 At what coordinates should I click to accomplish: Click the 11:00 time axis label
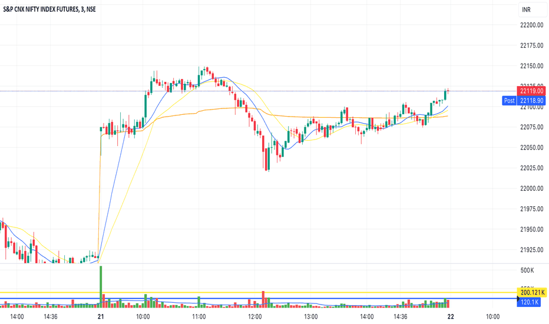199,317
